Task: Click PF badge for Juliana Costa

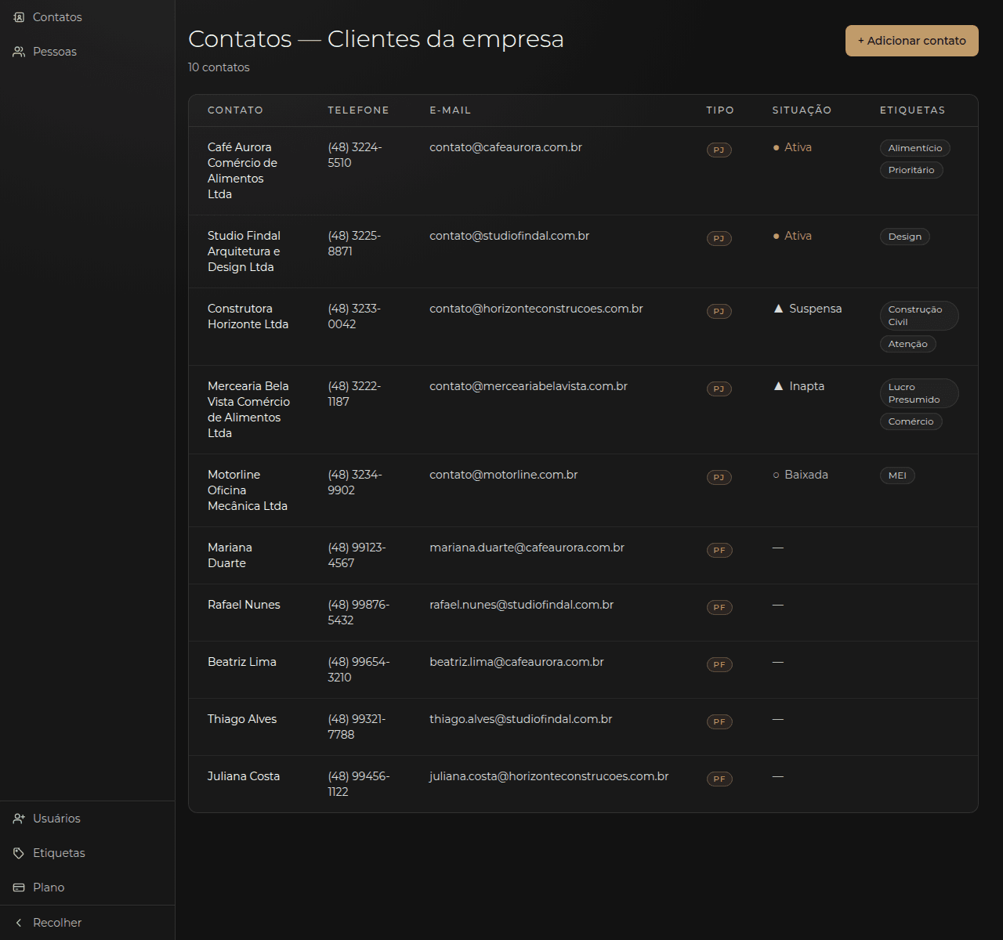Action: (x=719, y=779)
